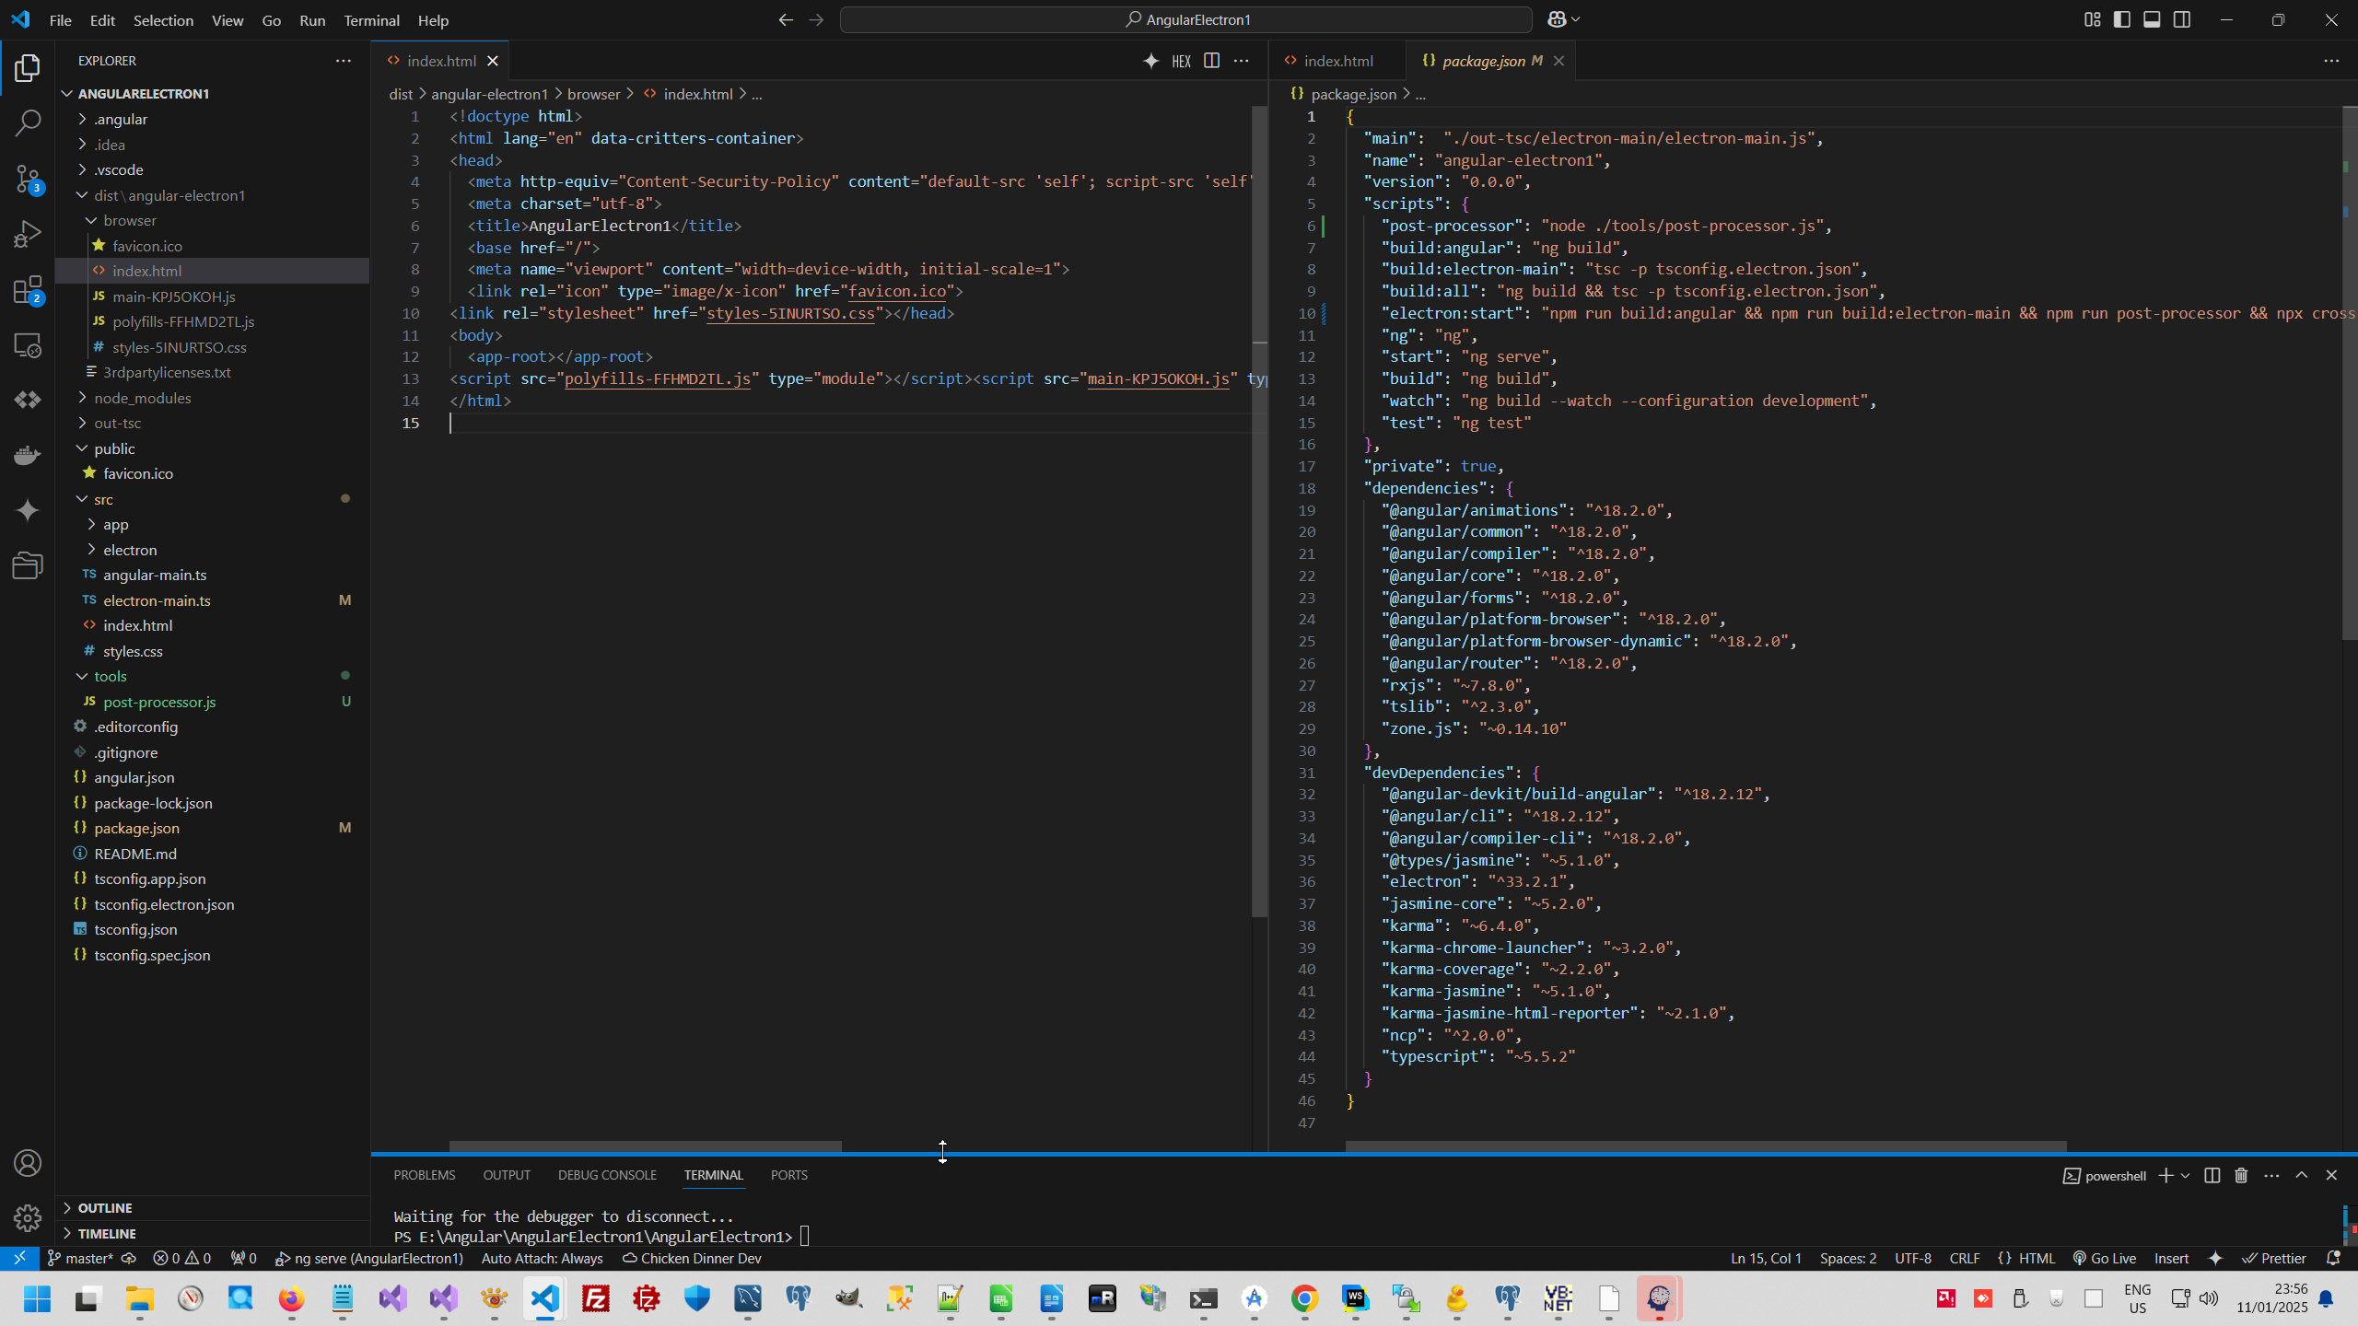The width and height of the screenshot is (2358, 1326).
Task: Open the Search view in activity bar
Action: (28, 122)
